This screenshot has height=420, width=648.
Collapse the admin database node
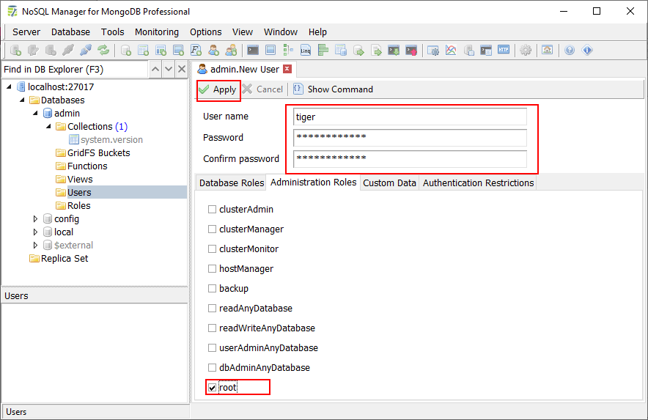[x=35, y=114]
